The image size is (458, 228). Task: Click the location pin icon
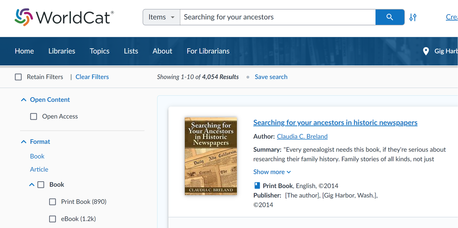(426, 51)
